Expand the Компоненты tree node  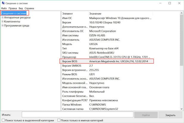tap(2, 21)
